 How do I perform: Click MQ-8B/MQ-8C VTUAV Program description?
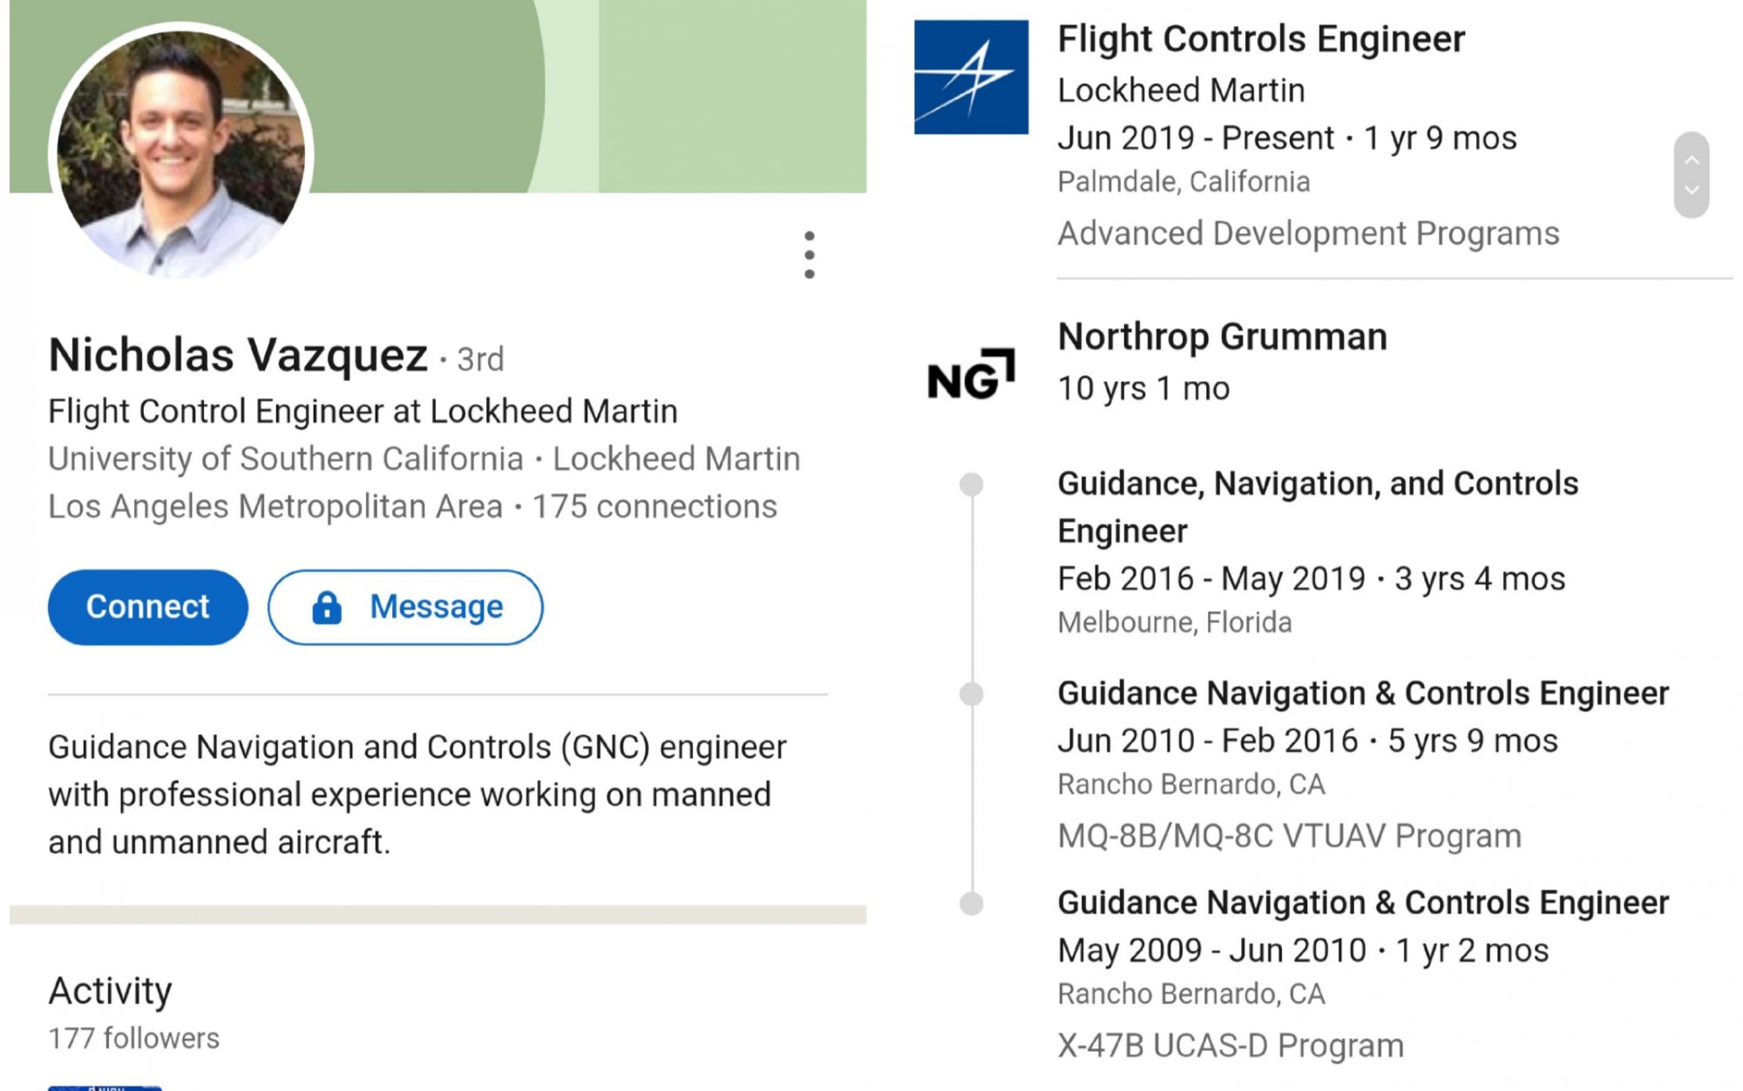point(1289,837)
